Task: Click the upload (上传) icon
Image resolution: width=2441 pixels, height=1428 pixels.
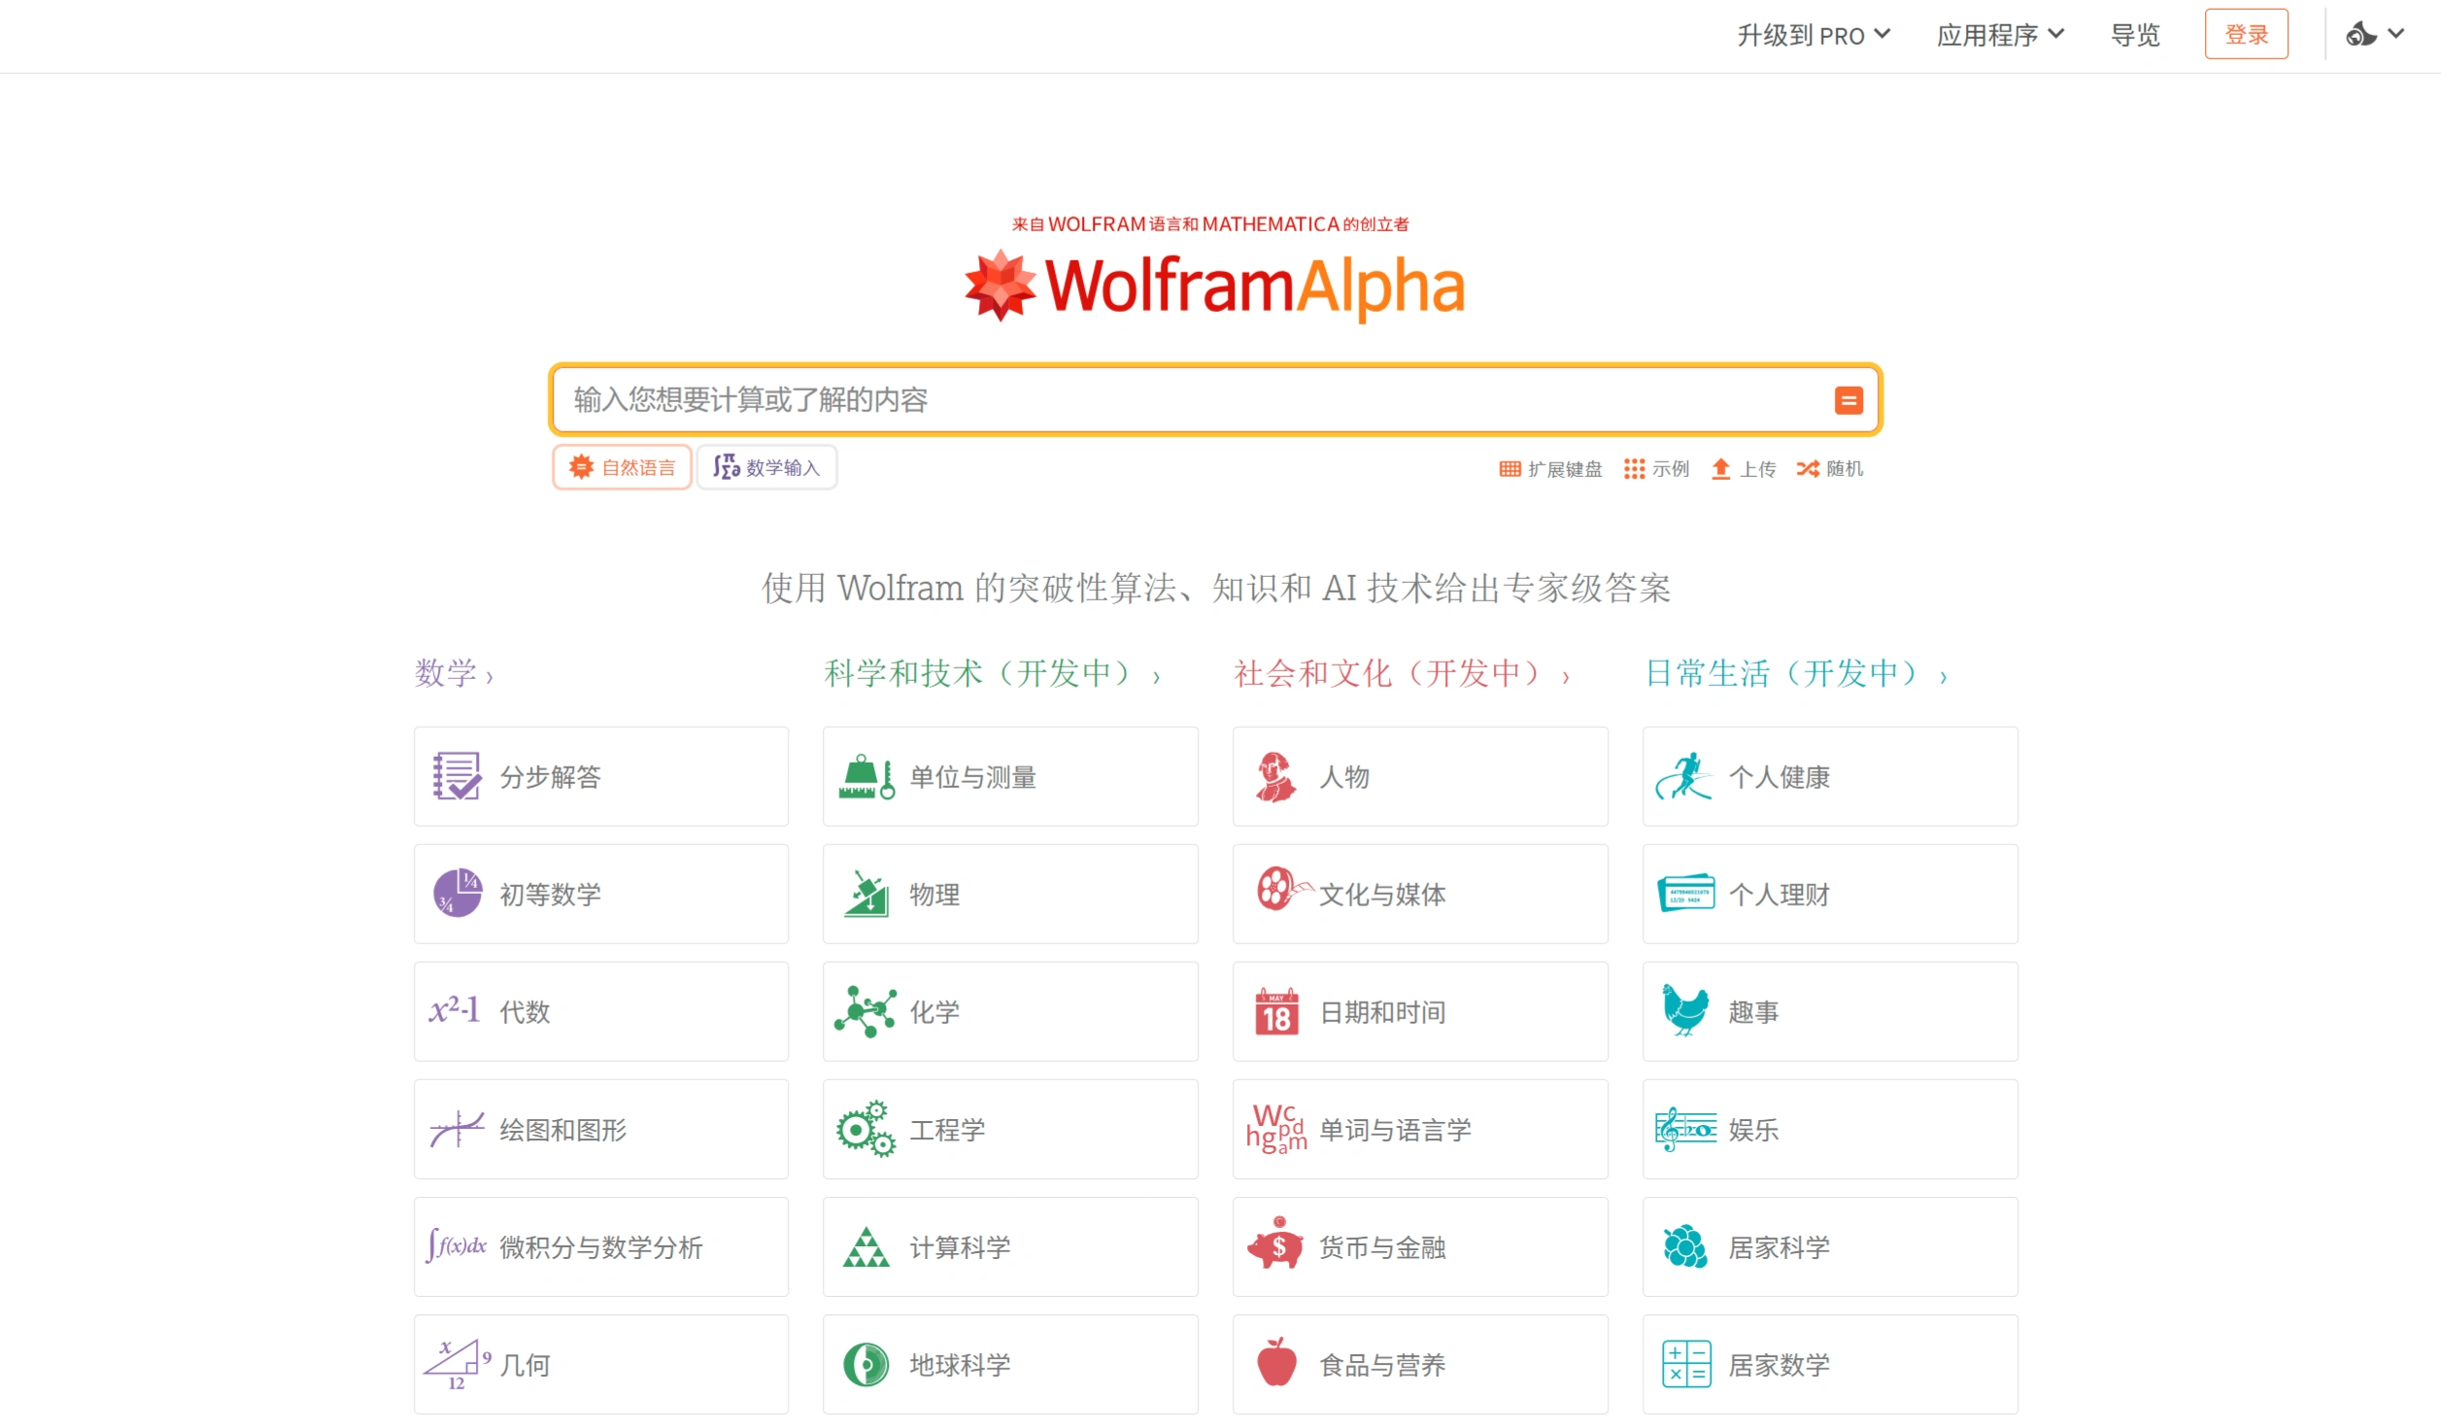Action: [1720, 469]
